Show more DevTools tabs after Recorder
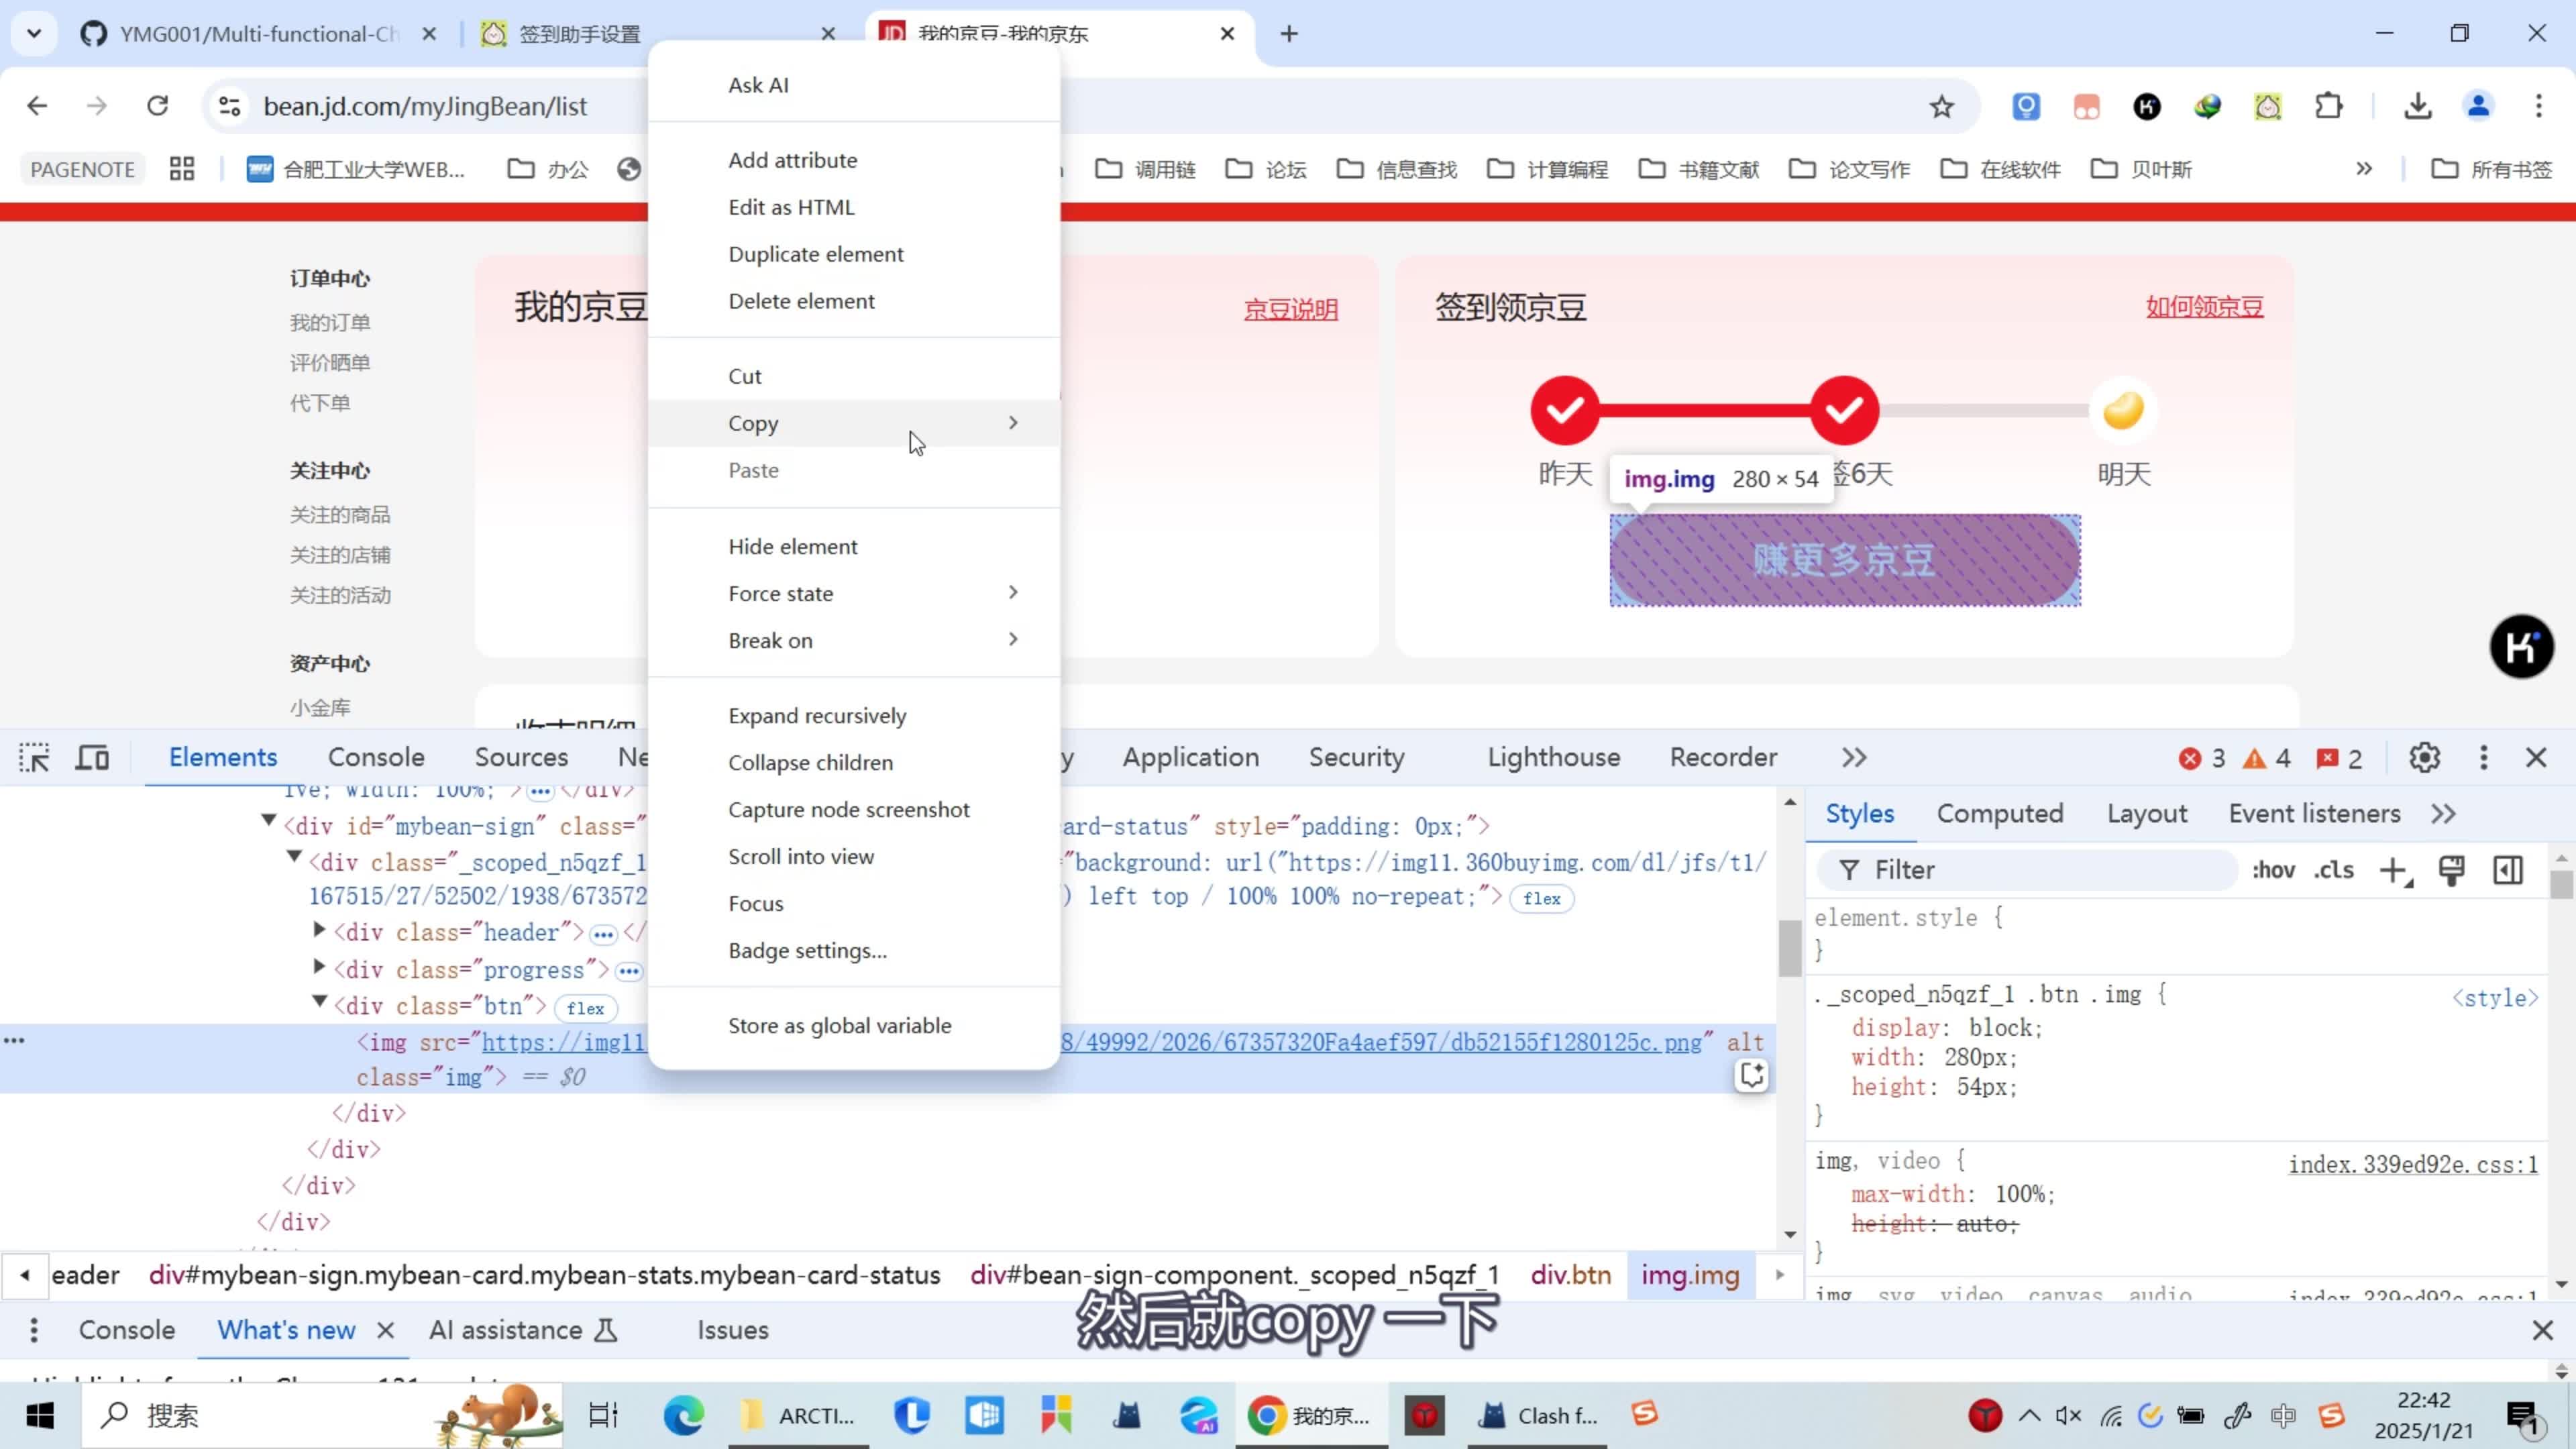Screen dimensions: 2576x1449 coord(1854,758)
